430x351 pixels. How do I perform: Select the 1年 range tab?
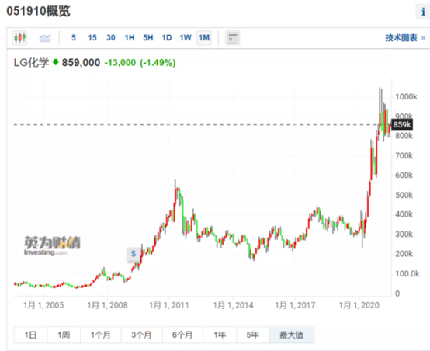(220, 335)
